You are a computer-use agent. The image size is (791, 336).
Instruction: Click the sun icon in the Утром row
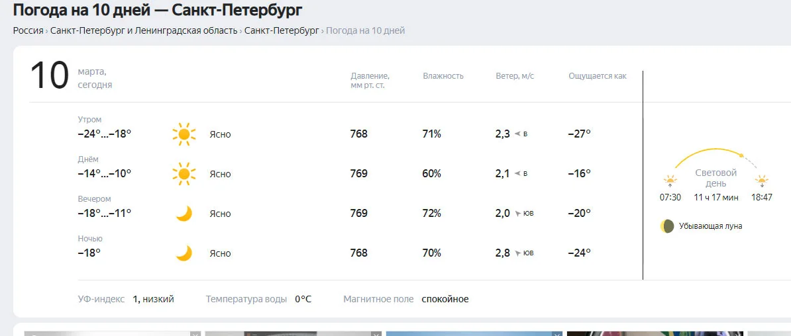tap(184, 134)
